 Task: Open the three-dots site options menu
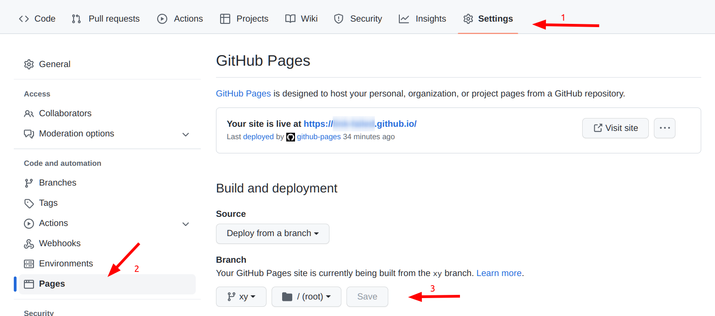(x=665, y=128)
